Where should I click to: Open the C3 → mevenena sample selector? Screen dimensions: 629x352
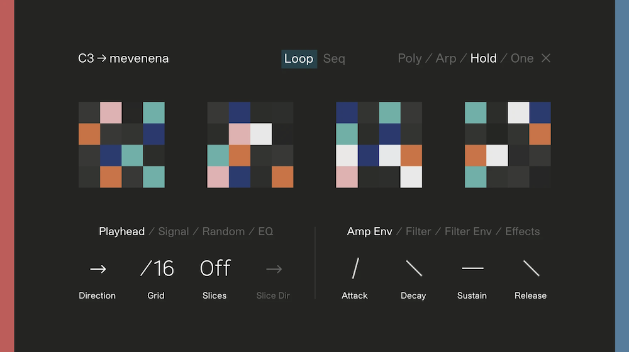pyautogui.click(x=123, y=58)
